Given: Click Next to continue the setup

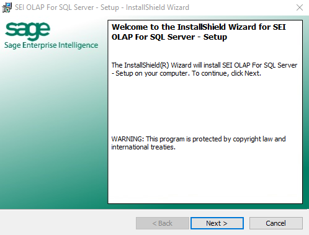Looking at the screenshot, I should coord(217,223).
